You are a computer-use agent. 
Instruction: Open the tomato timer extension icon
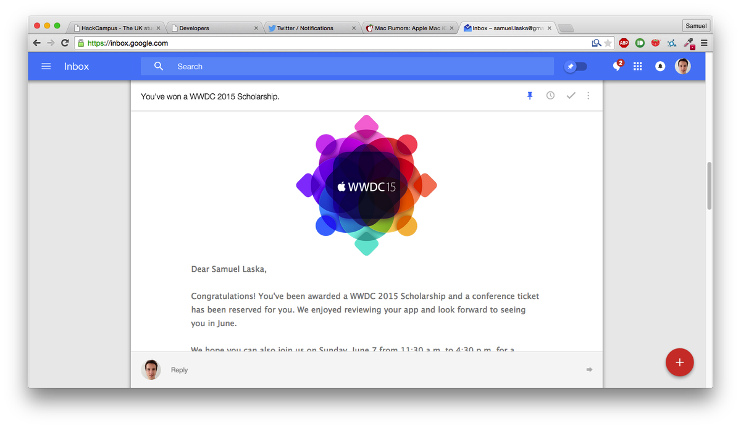click(656, 43)
